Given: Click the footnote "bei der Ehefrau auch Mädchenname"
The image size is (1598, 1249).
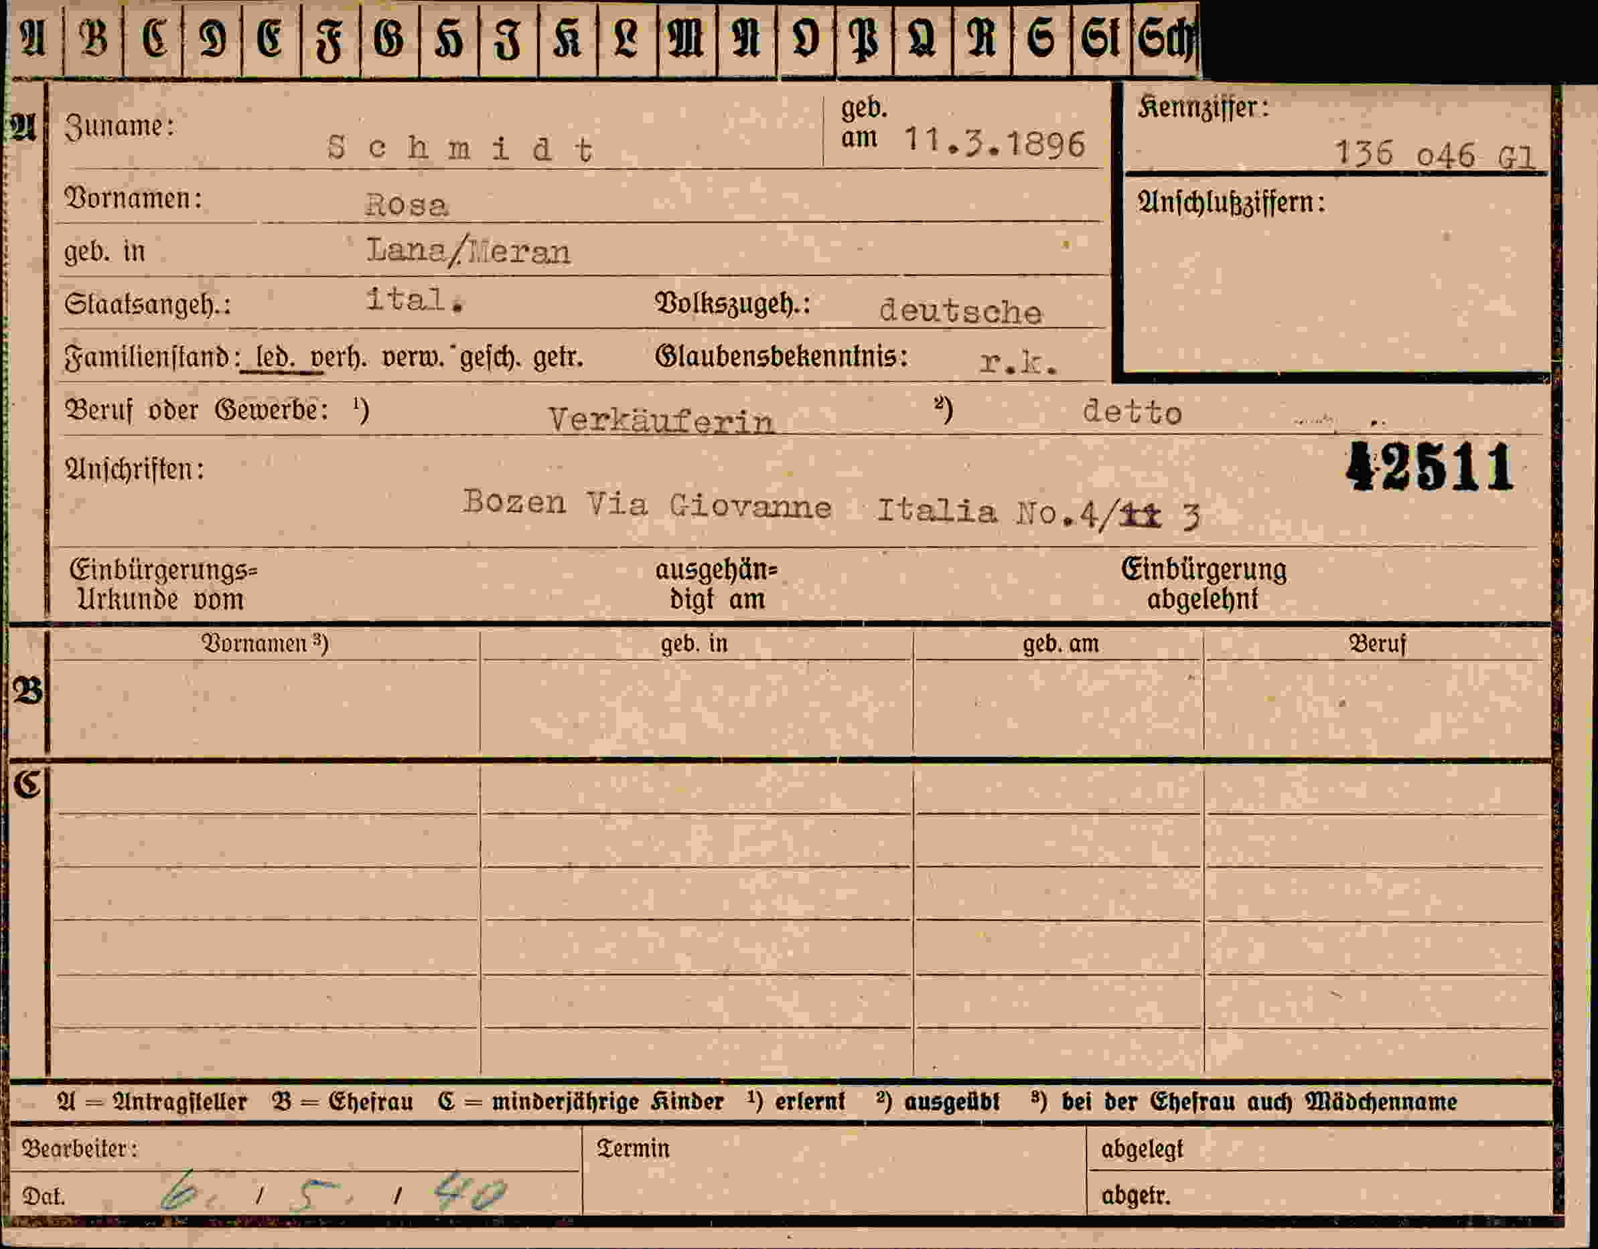Looking at the screenshot, I should [x=1258, y=1102].
